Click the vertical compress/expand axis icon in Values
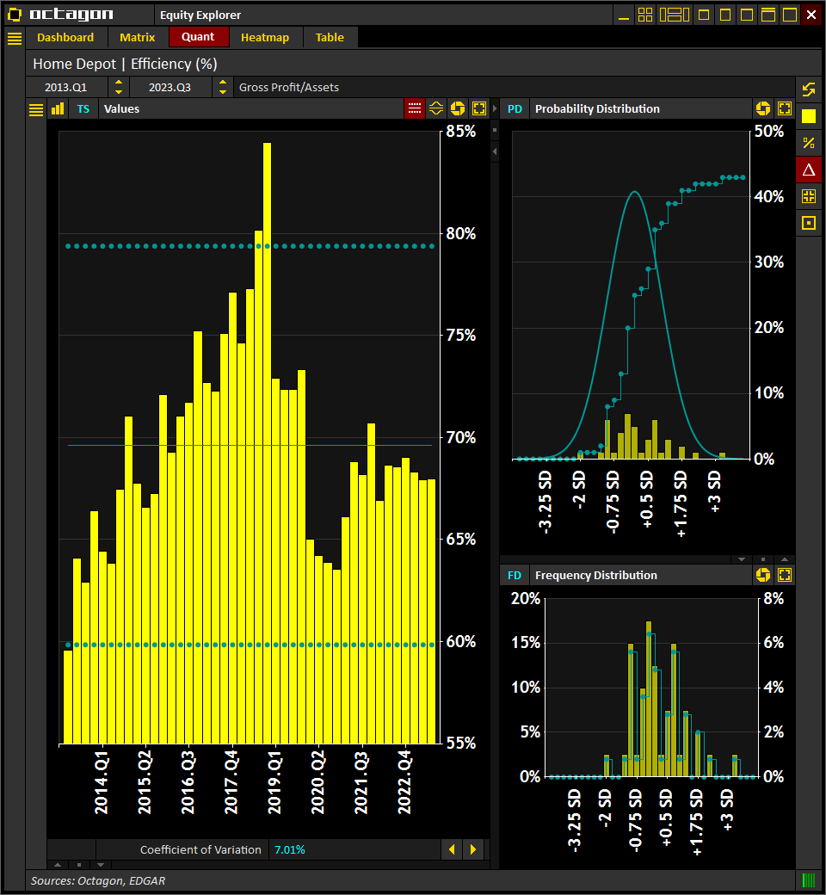 (x=436, y=108)
